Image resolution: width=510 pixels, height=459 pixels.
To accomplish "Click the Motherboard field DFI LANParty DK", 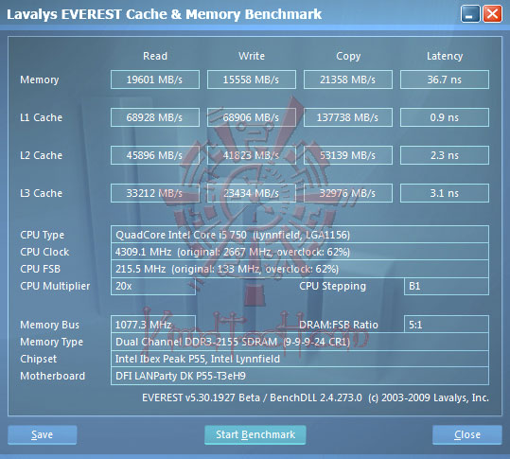I will 300,376.
